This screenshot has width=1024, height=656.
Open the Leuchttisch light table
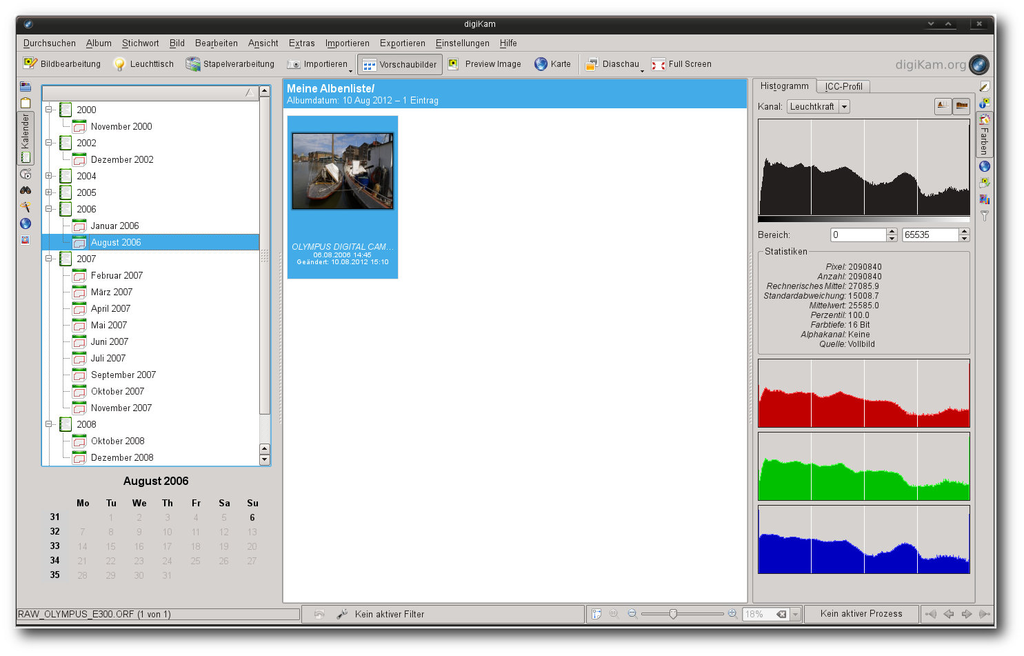pyautogui.click(x=143, y=64)
